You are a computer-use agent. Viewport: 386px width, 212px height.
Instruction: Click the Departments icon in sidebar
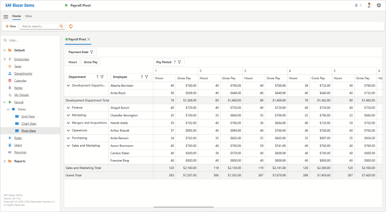pos(10,73)
